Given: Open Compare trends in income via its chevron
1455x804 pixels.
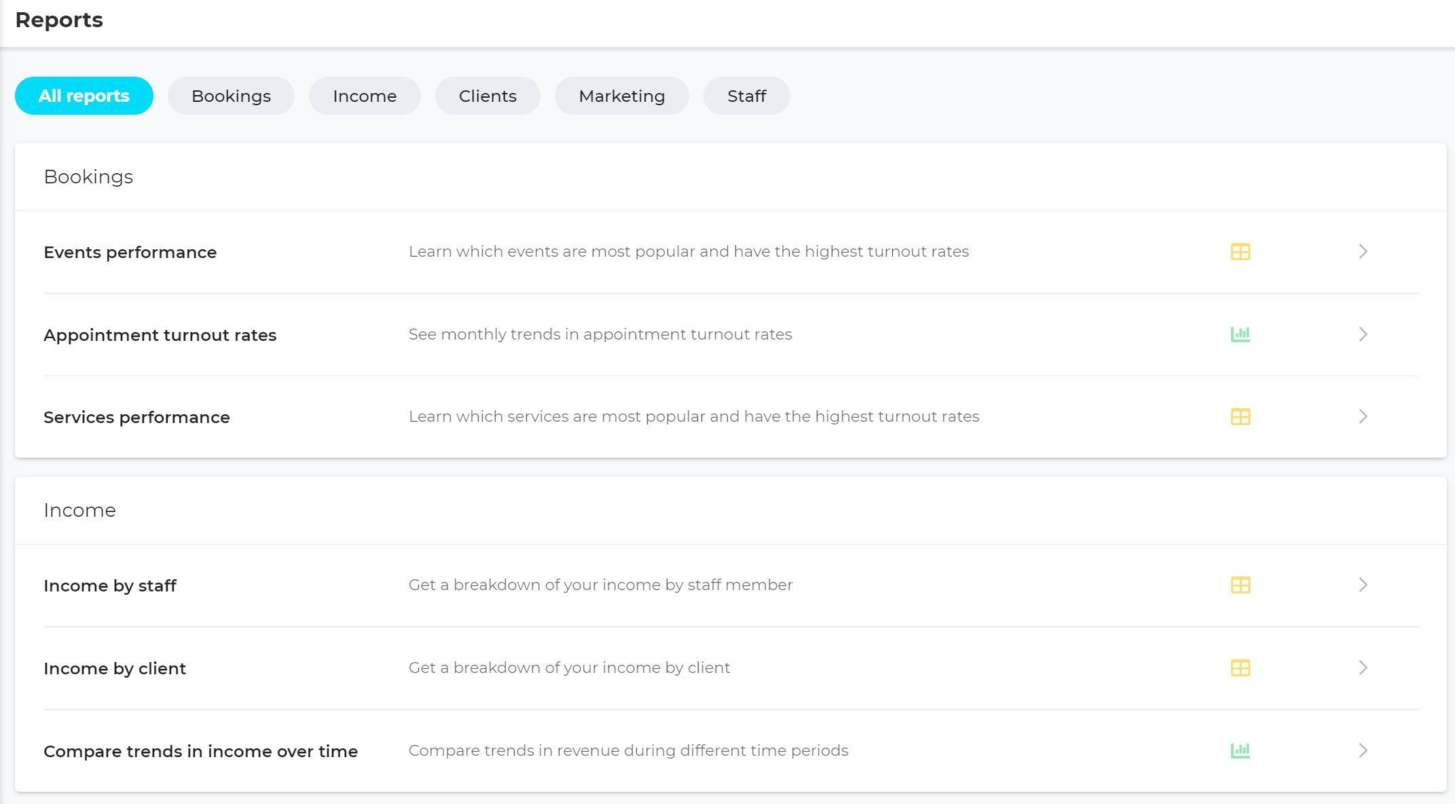Looking at the screenshot, I should [1363, 750].
